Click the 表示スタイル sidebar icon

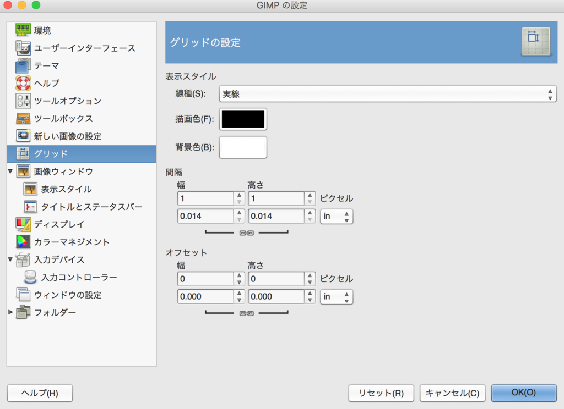[30, 189]
